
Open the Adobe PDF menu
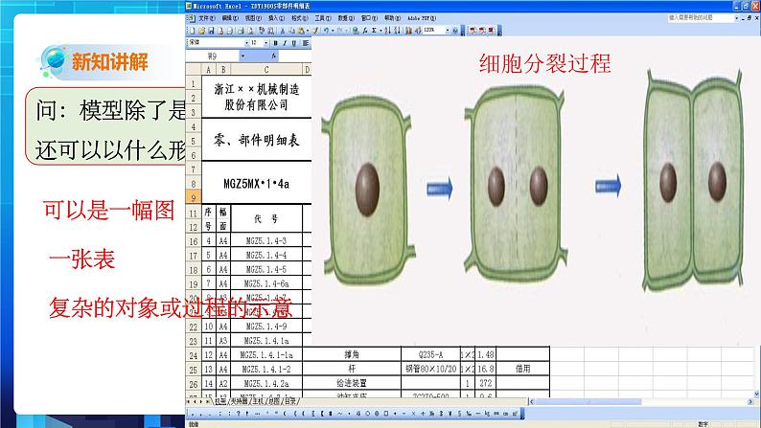point(422,18)
